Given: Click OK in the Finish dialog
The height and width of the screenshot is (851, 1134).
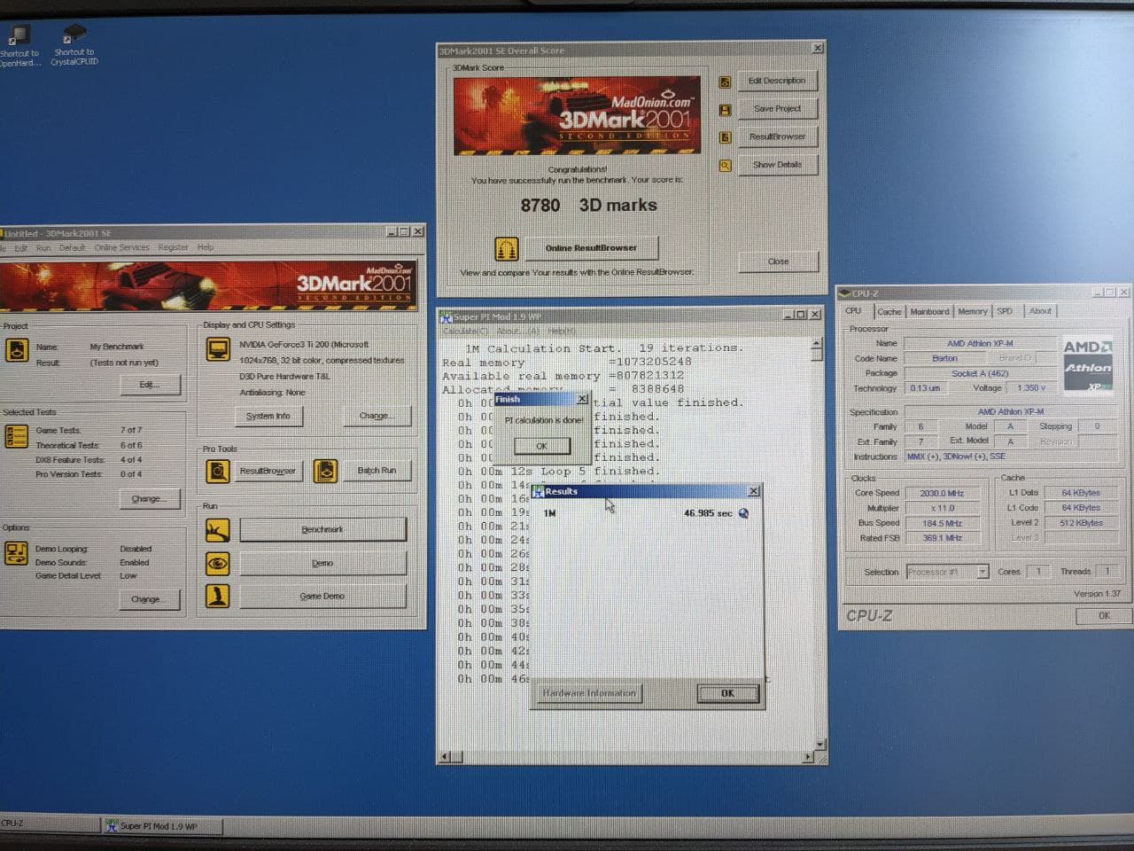Looking at the screenshot, I should pyautogui.click(x=541, y=447).
